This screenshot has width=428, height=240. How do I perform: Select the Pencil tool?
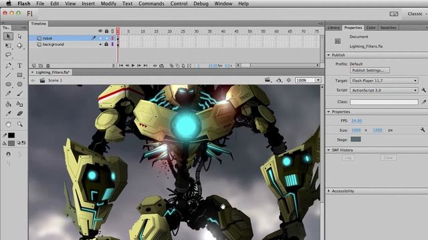(x=8, y=93)
